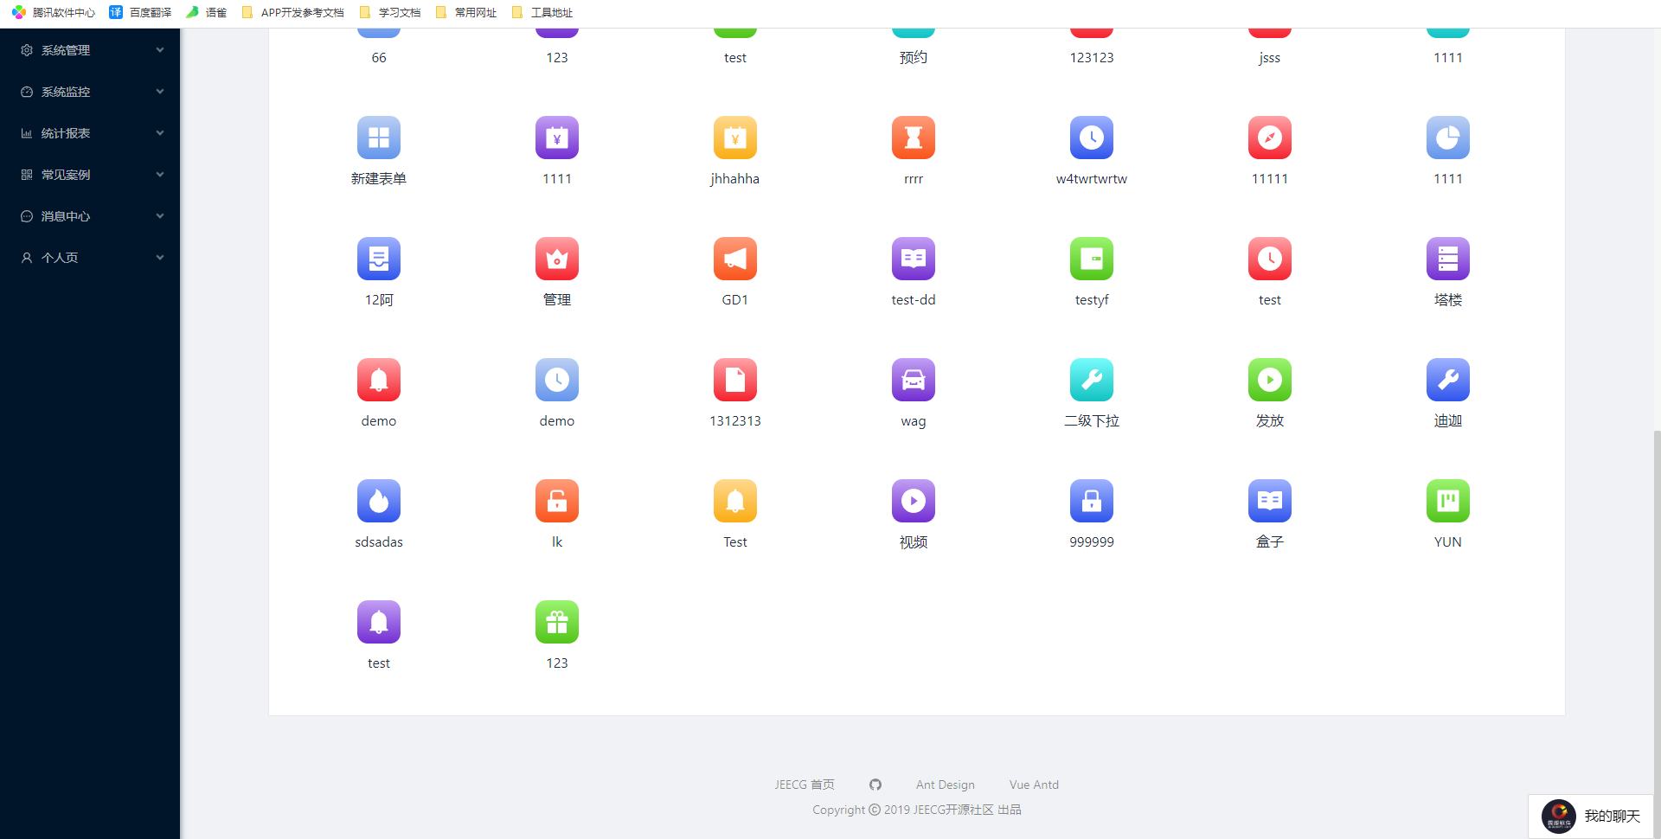Click the test-dd book icon
Screen dimensions: 1661x839
(914, 259)
